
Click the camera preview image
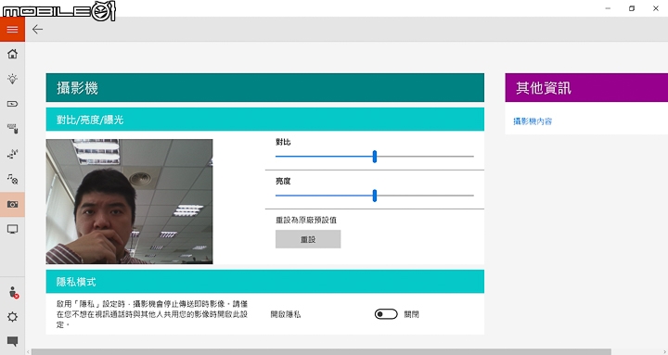[x=130, y=201]
